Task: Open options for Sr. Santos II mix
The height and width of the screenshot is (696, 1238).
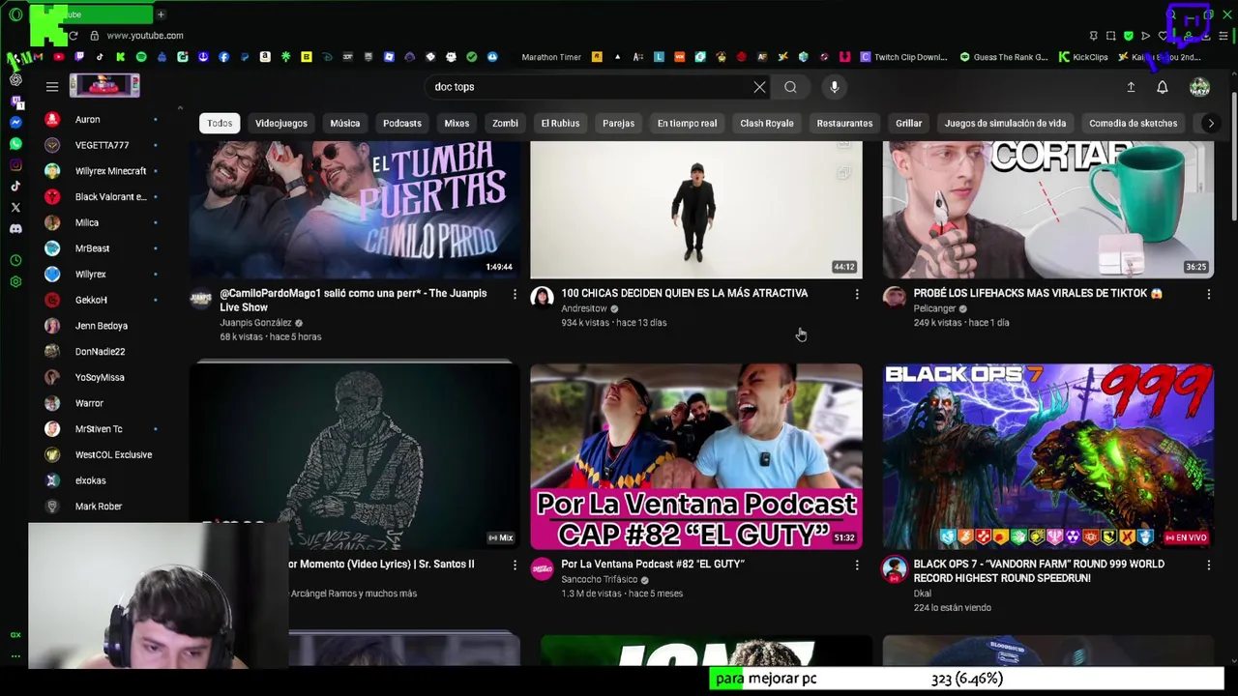Action: click(515, 565)
